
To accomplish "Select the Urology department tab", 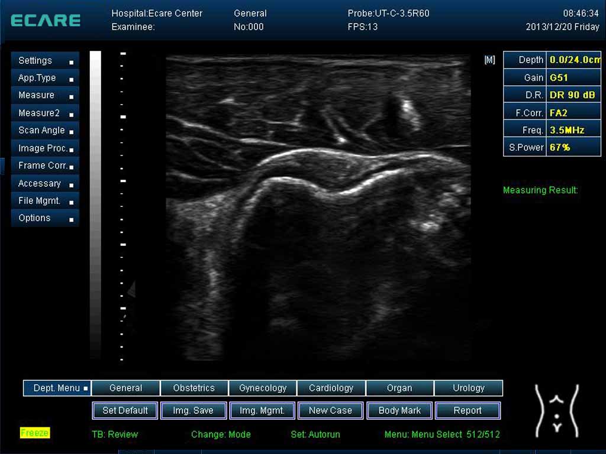I will pyautogui.click(x=468, y=388).
